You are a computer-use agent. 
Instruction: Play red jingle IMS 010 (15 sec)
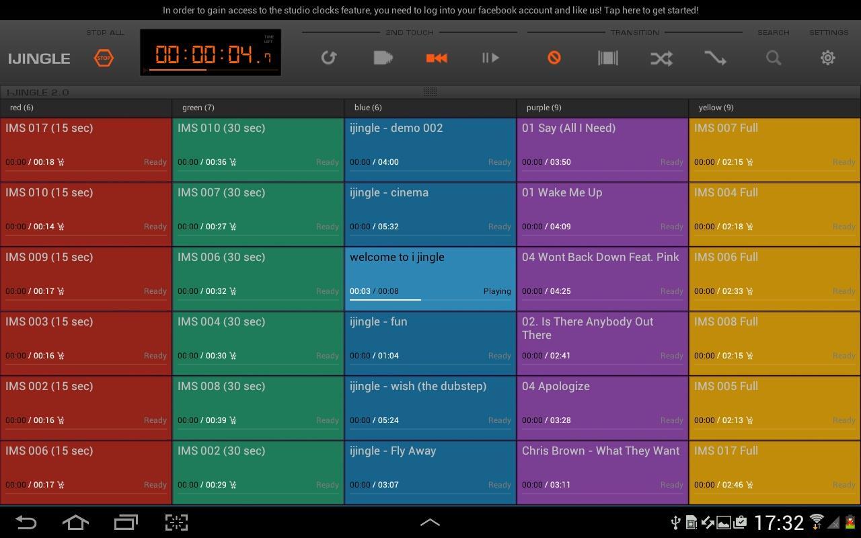(86, 214)
